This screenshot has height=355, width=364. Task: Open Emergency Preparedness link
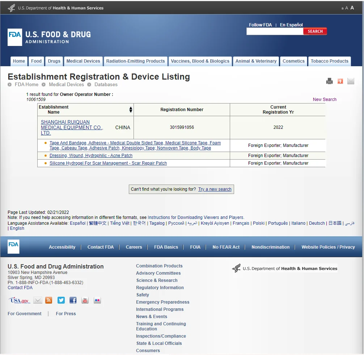tap(163, 302)
